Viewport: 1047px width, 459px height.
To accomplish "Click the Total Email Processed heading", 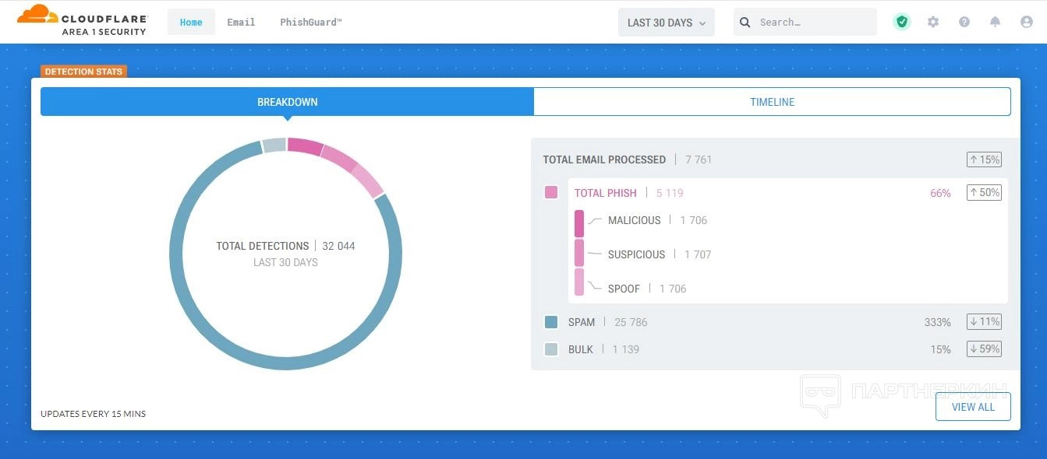I will coord(604,159).
